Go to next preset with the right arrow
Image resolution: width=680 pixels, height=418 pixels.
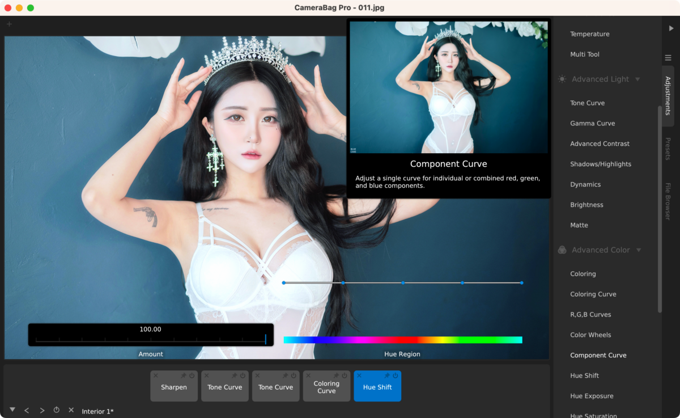pyautogui.click(x=42, y=410)
